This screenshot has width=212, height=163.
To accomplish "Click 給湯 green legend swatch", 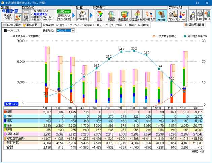I will tap(5, 125).
